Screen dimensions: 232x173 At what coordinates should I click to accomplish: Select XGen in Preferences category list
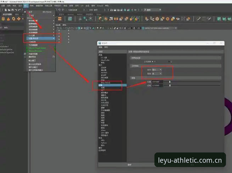[103, 130]
